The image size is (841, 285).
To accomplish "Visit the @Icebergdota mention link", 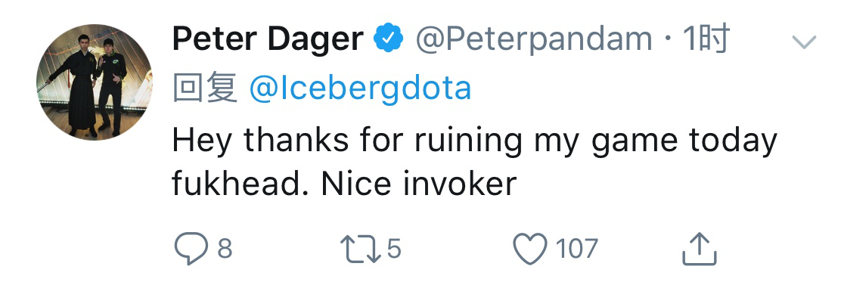I will point(361,88).
